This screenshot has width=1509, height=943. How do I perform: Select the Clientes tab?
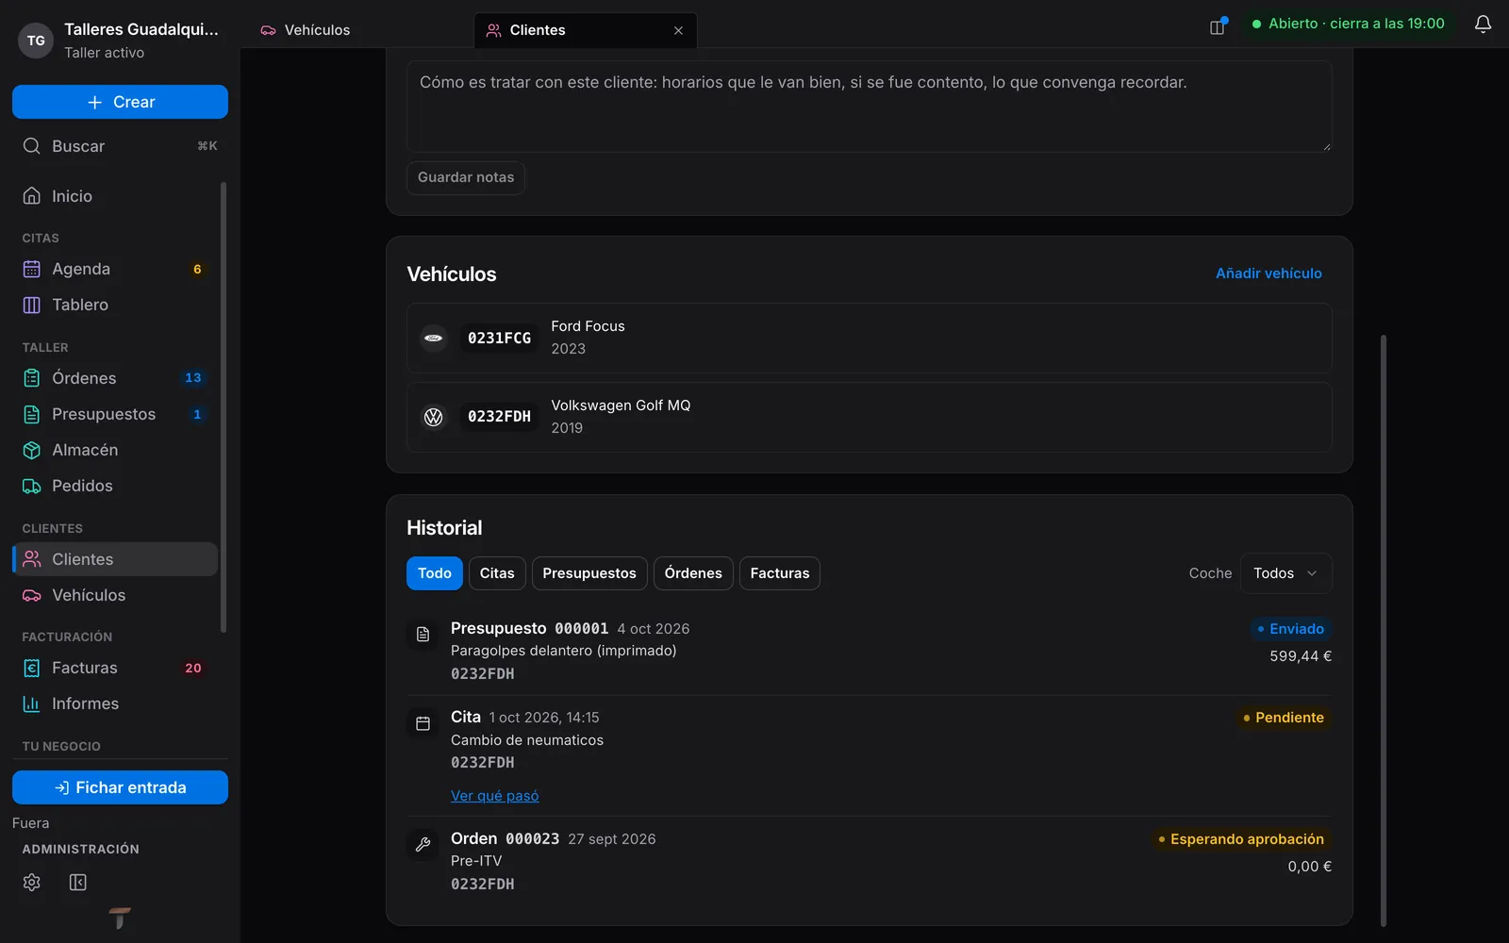click(x=585, y=30)
